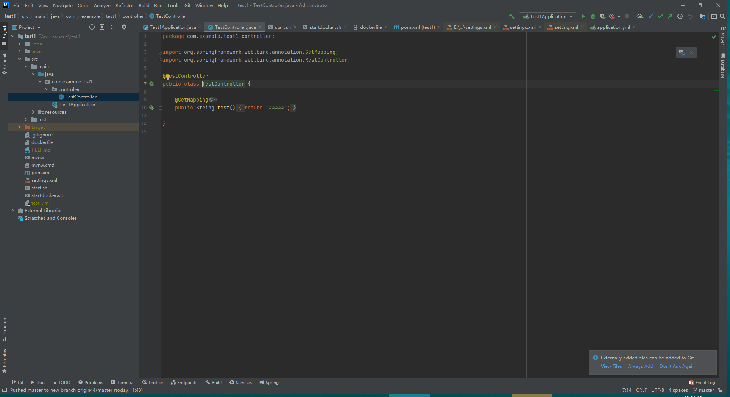730x397 pixels.
Task: Switch to Test1Application.java tab
Action: 173,27
